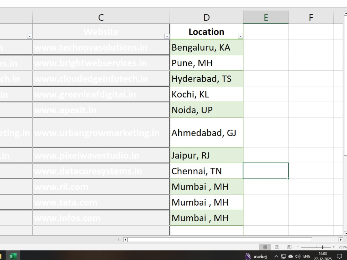
Task: Open the network tray icon
Action: point(283,257)
